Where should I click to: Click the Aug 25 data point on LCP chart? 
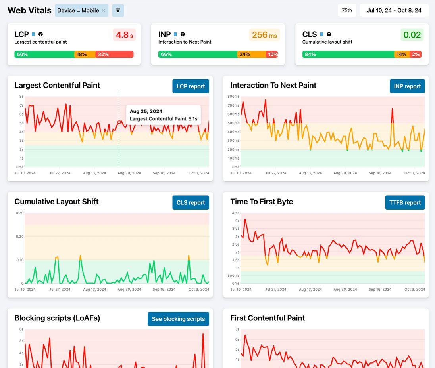tap(119, 122)
